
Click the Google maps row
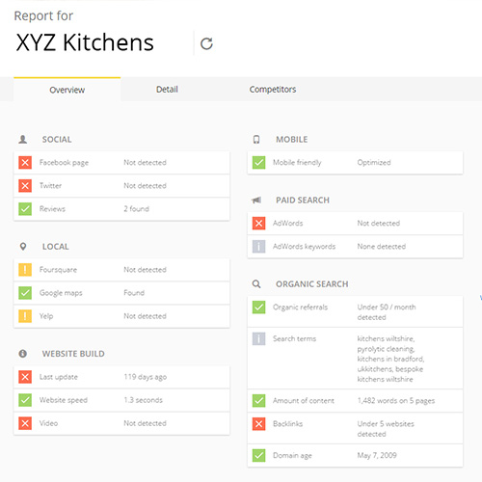[121, 293]
